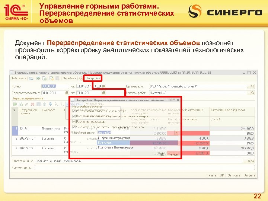The height and width of the screenshot is (201, 268).
Task: Click the second icon right of Действия
Action: coord(38,79)
